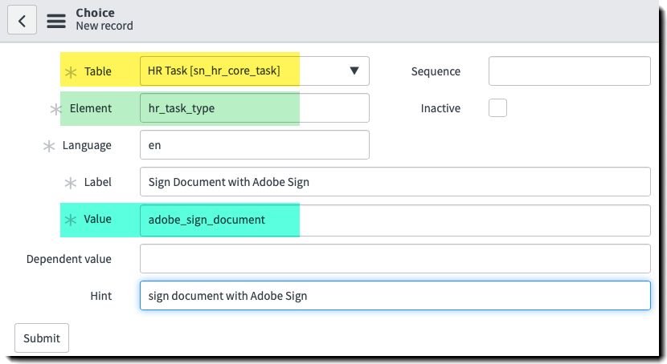Click the Language field containing en
The height and width of the screenshot is (364, 667).
tap(255, 144)
